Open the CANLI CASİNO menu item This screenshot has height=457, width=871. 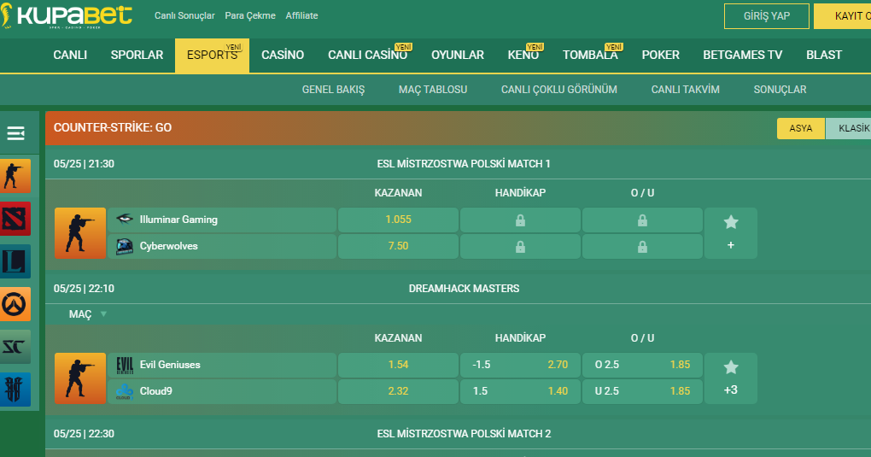tap(368, 55)
